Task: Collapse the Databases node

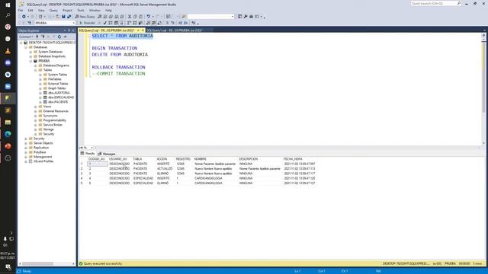Action: pyautogui.click(x=26, y=47)
